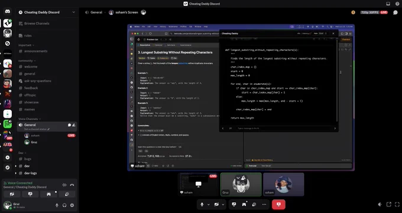Open soundboard from bottom call controls
Viewport: 402px width, 213px height.
(x=254, y=204)
